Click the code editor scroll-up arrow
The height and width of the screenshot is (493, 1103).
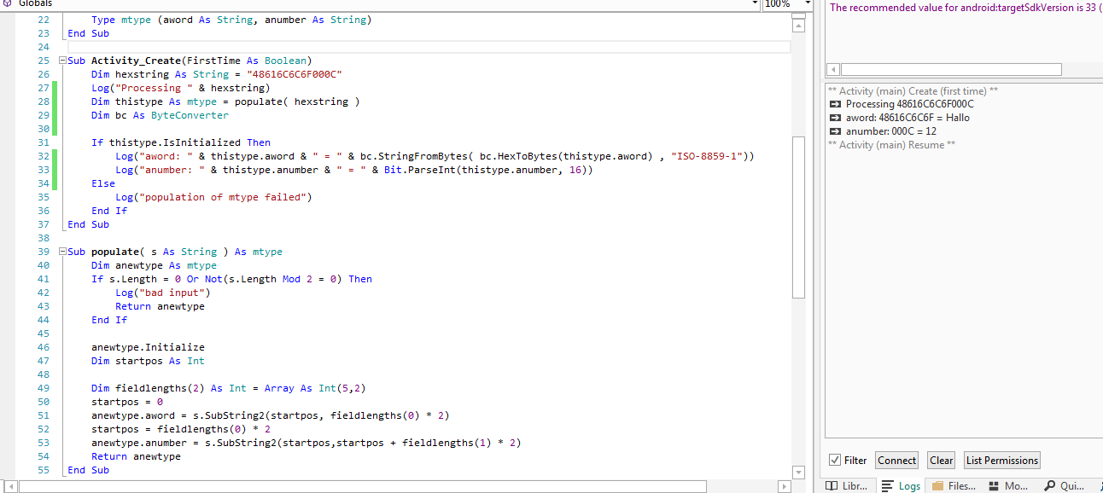799,26
